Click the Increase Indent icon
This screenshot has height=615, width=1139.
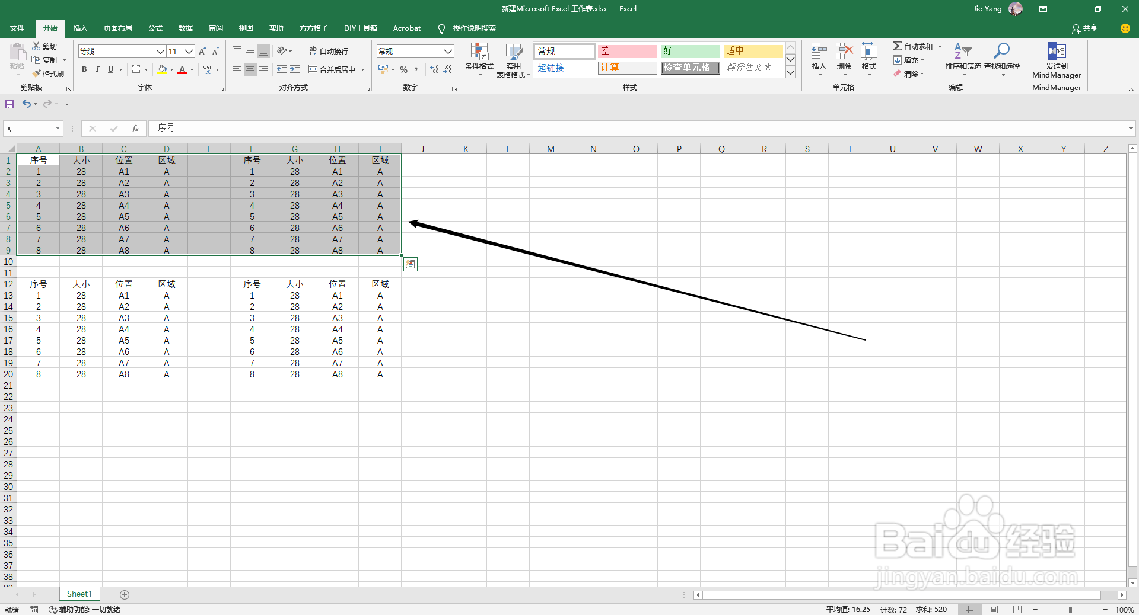click(295, 69)
